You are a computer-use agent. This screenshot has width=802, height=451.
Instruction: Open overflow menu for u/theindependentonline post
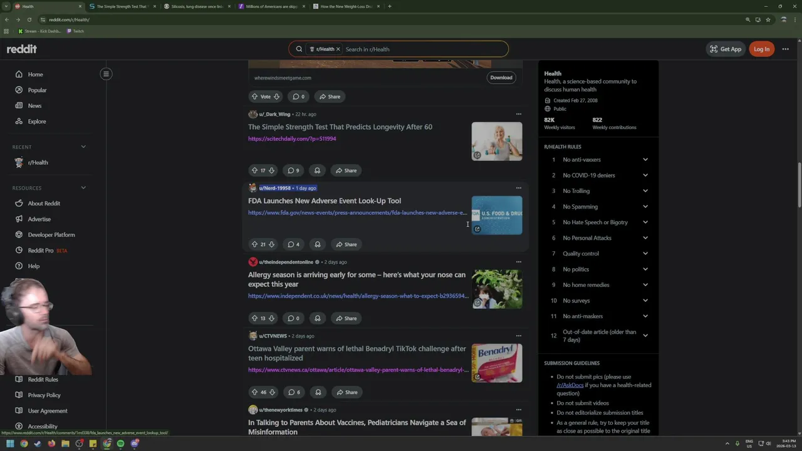pos(518,262)
